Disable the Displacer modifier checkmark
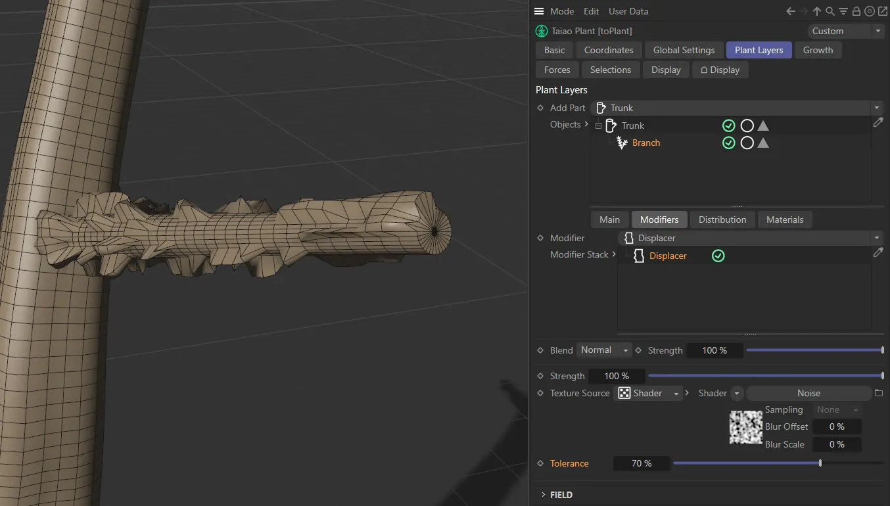This screenshot has width=890, height=506. 718,256
